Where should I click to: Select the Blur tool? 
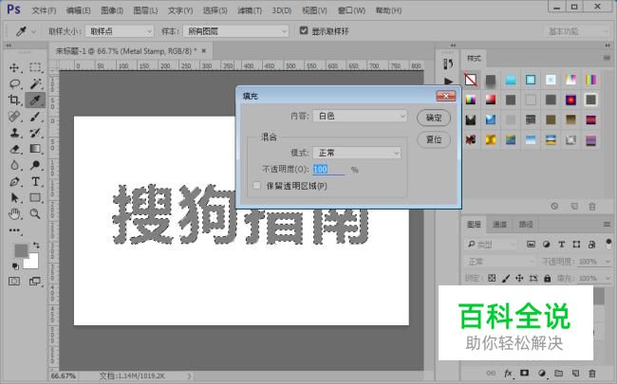tap(14, 165)
